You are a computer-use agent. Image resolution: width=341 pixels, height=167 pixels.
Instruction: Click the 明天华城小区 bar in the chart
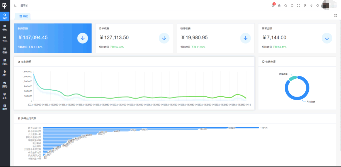(150, 127)
